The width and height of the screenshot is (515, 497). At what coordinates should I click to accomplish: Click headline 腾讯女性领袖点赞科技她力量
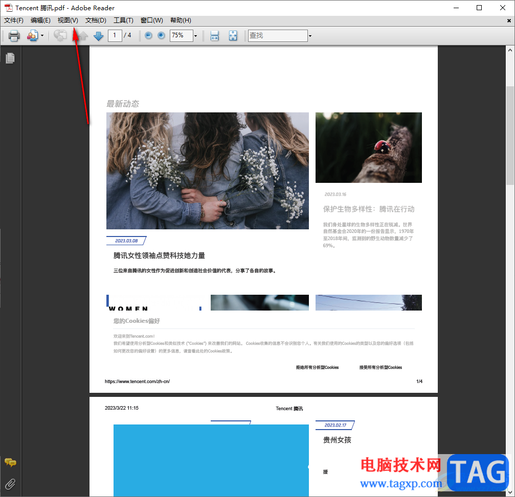(x=159, y=255)
